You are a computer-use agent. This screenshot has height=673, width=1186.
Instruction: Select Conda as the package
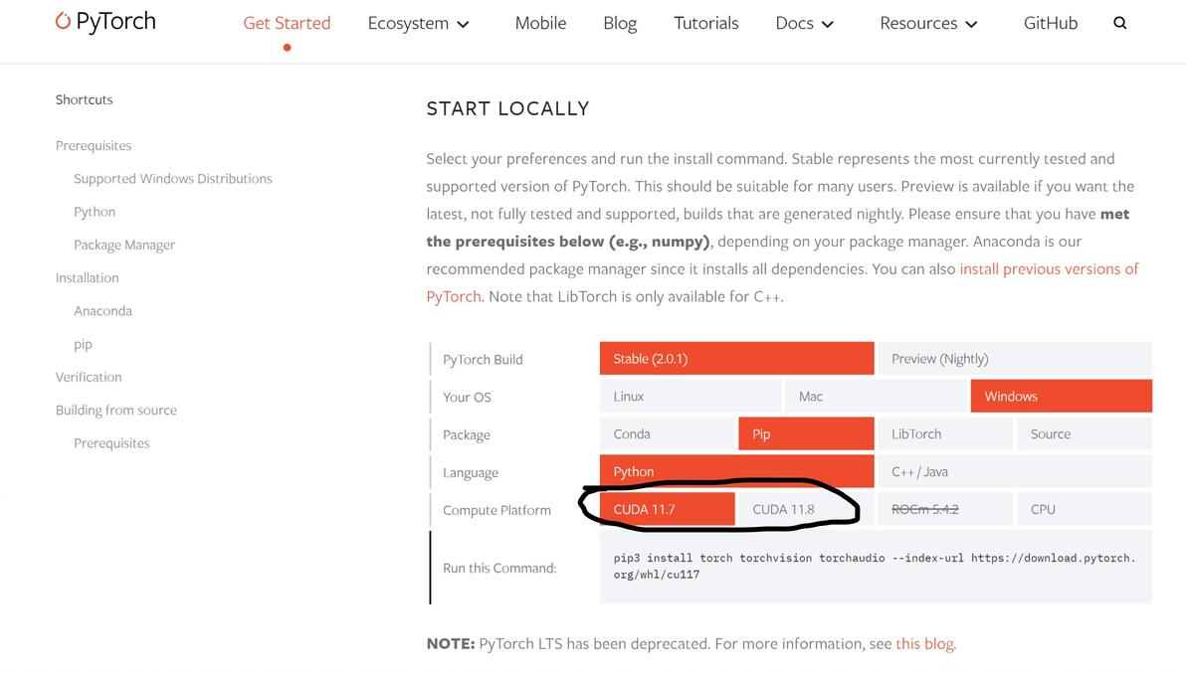668,433
